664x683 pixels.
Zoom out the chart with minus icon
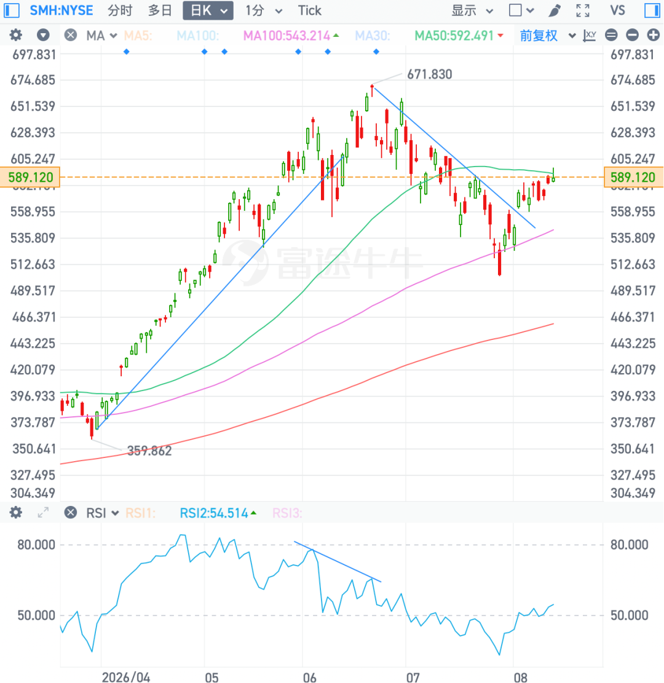point(632,35)
